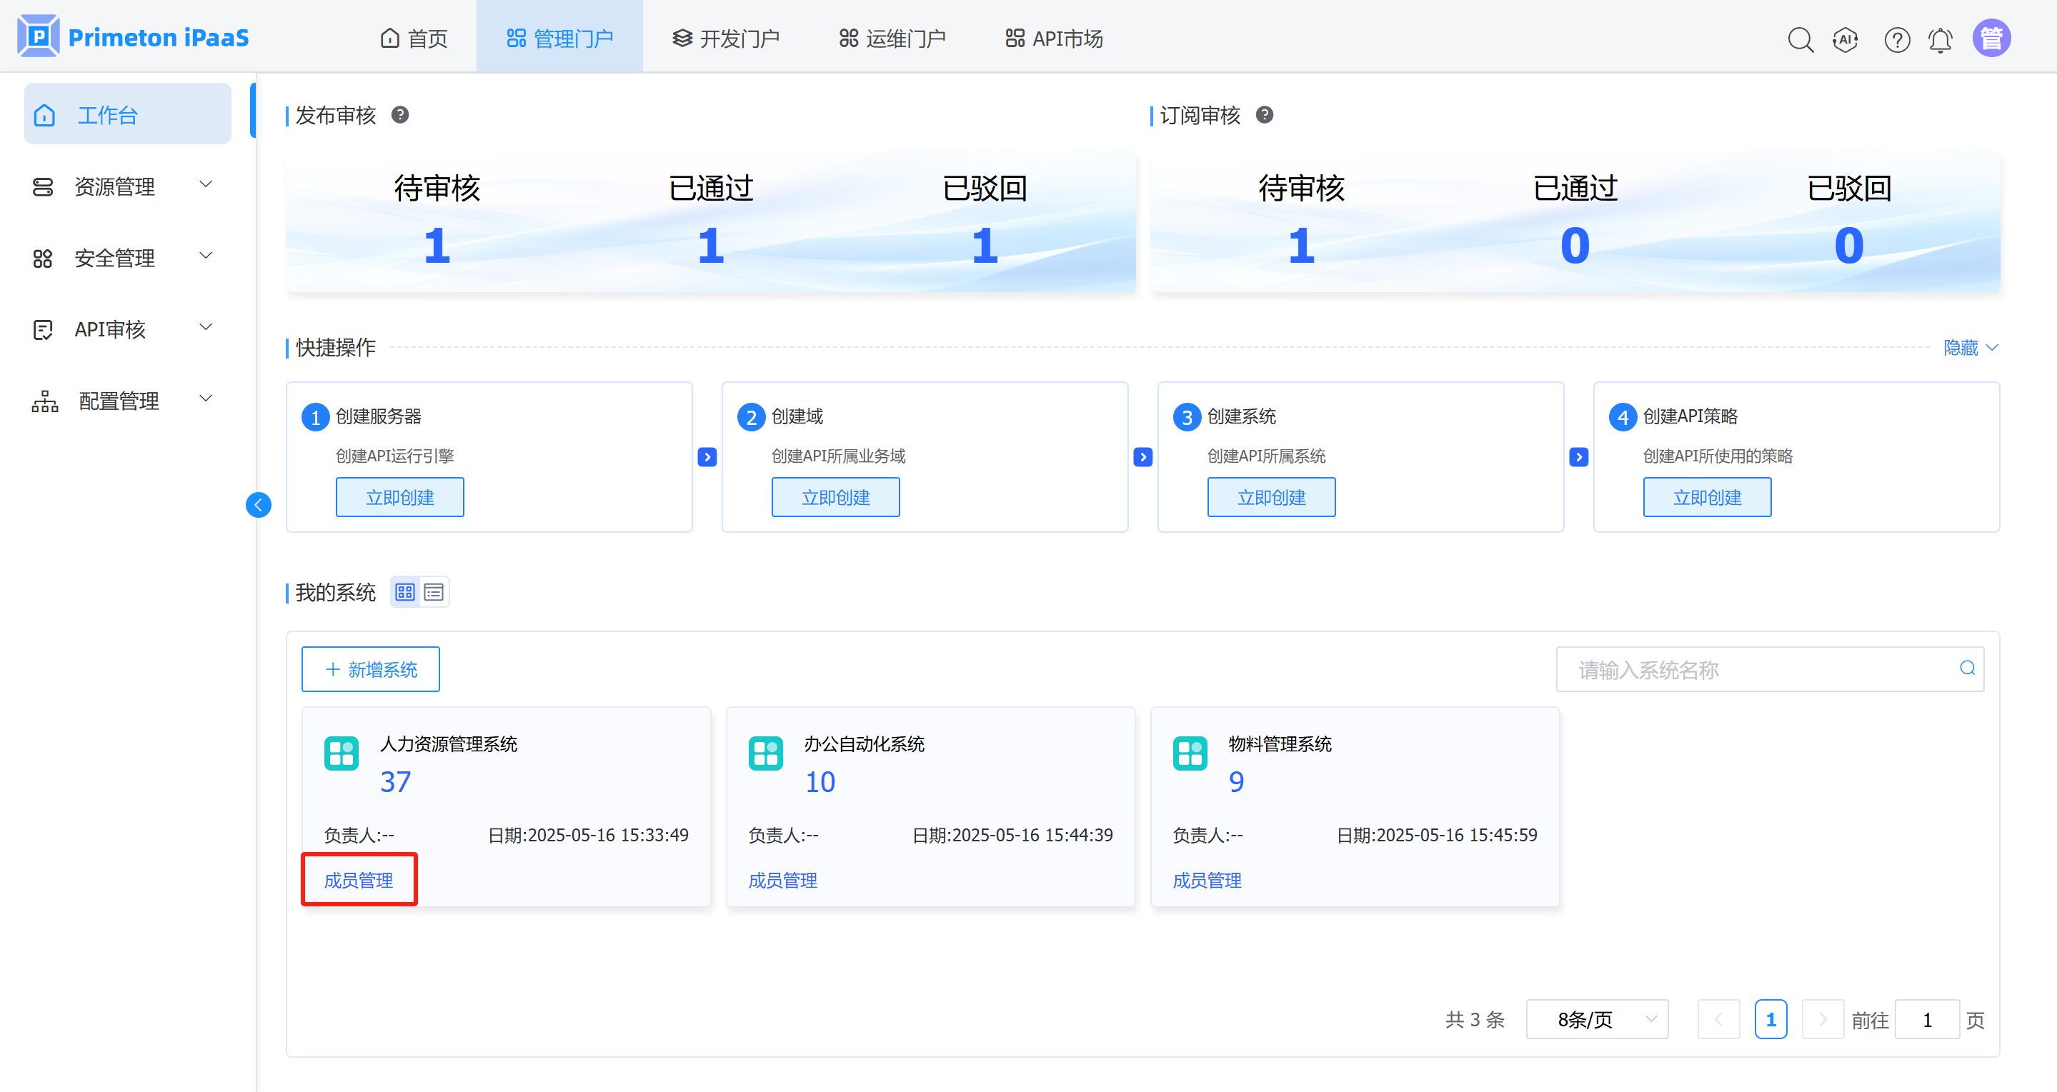Switch 我的系统 to list view

click(434, 592)
